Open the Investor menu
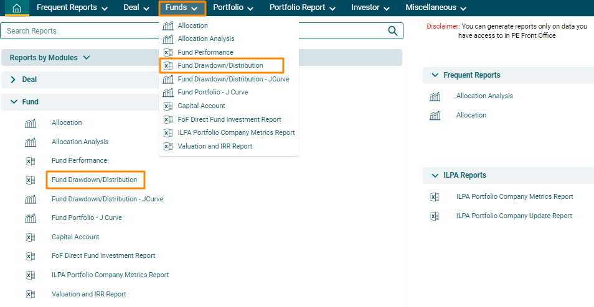Viewport: 594px width, 307px height. 370,8
